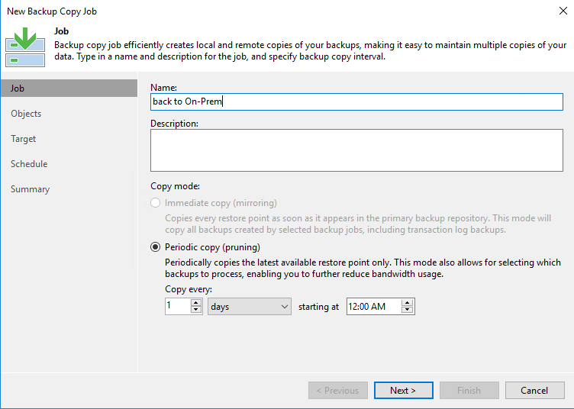
Task: Decrease the copy every interval value
Action: click(196, 310)
